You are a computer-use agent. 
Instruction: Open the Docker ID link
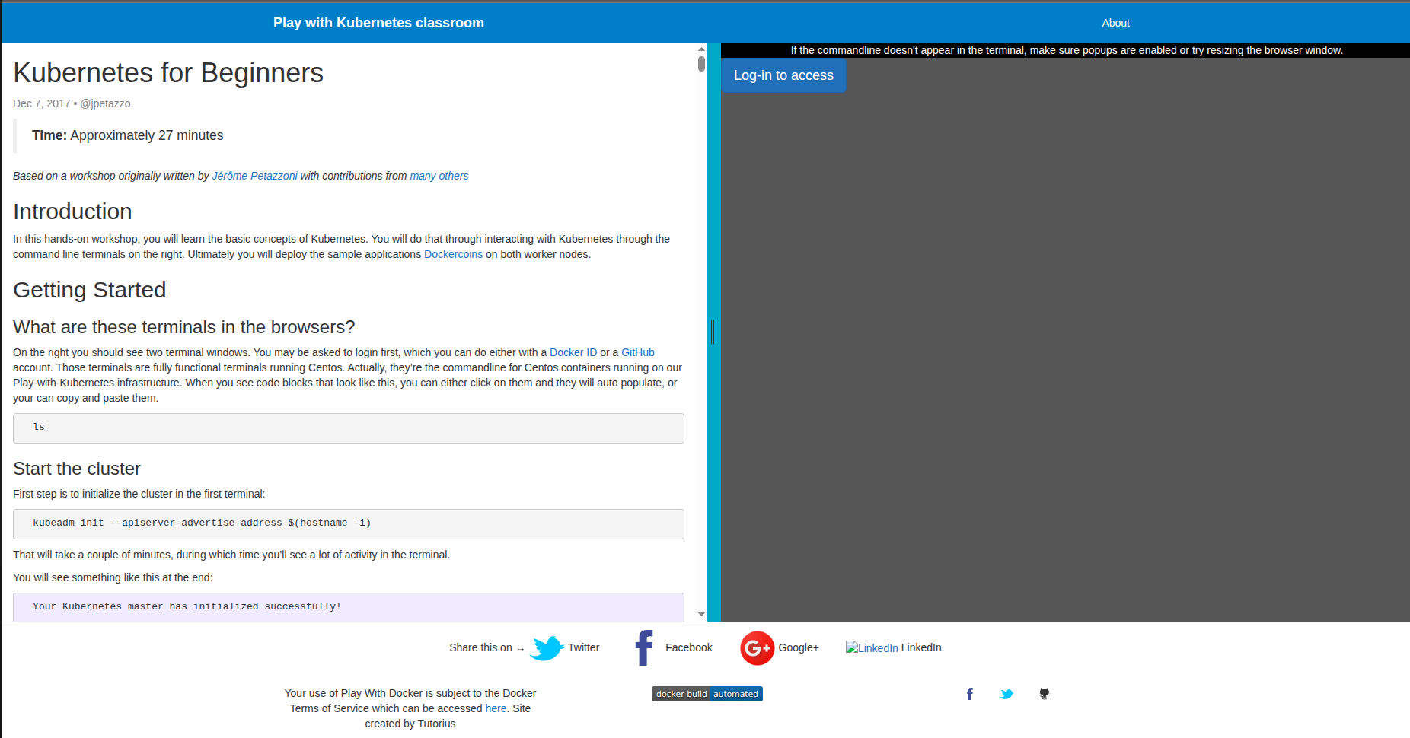(573, 352)
